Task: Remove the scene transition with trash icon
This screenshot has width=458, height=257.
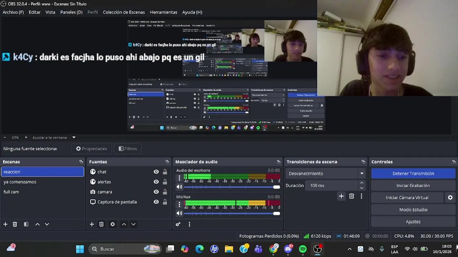Action: coord(351,196)
